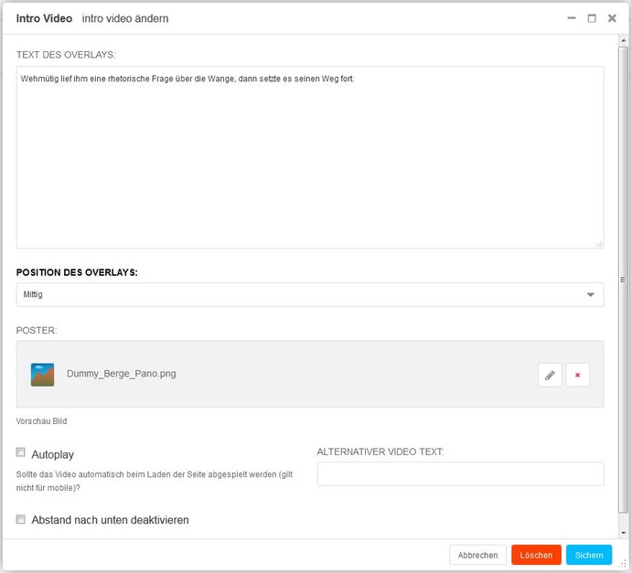Maximize the Intro Video dialog
This screenshot has width=631, height=573.
click(x=592, y=18)
